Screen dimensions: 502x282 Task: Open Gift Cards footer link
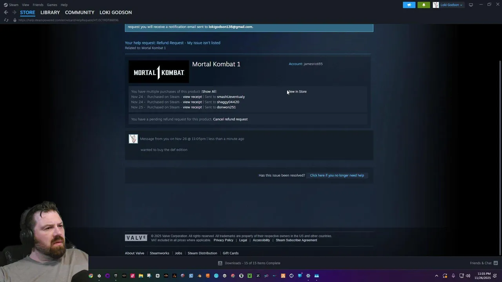(231, 253)
